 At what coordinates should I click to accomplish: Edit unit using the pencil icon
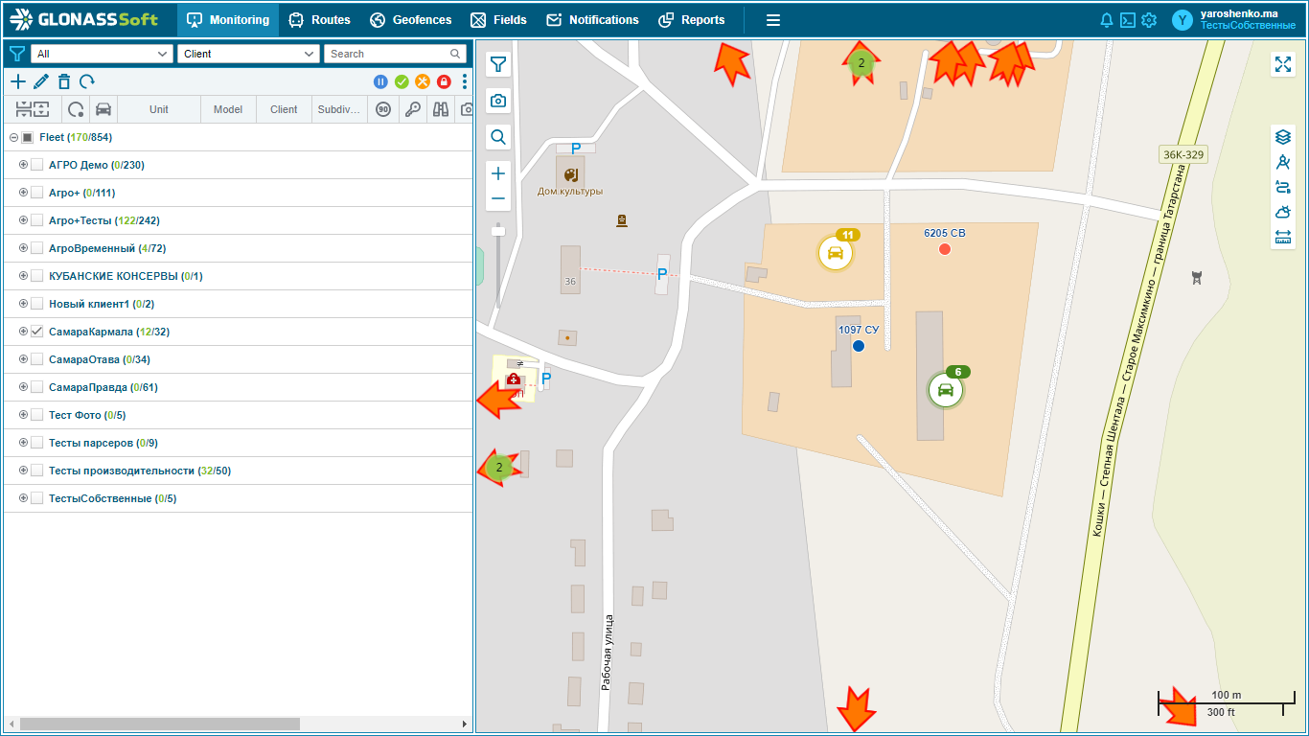click(40, 82)
